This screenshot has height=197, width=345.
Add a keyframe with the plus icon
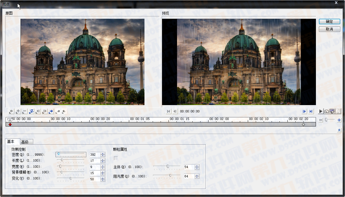click(x=18, y=112)
